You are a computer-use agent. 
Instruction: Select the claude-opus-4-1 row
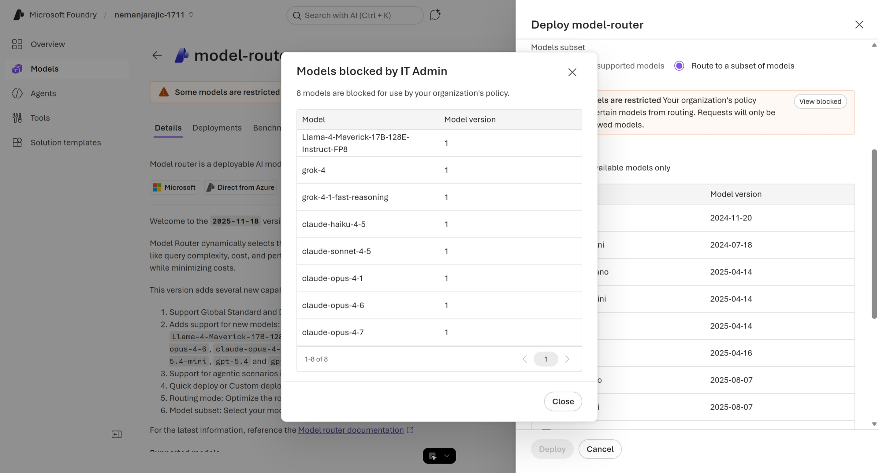[x=439, y=278]
